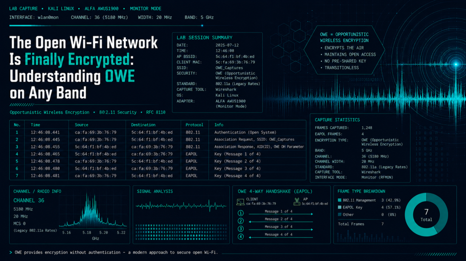
Task: Click 'ENCRYPTS THE AIR' bullet in OWE hexagon
Action: click(x=342, y=48)
